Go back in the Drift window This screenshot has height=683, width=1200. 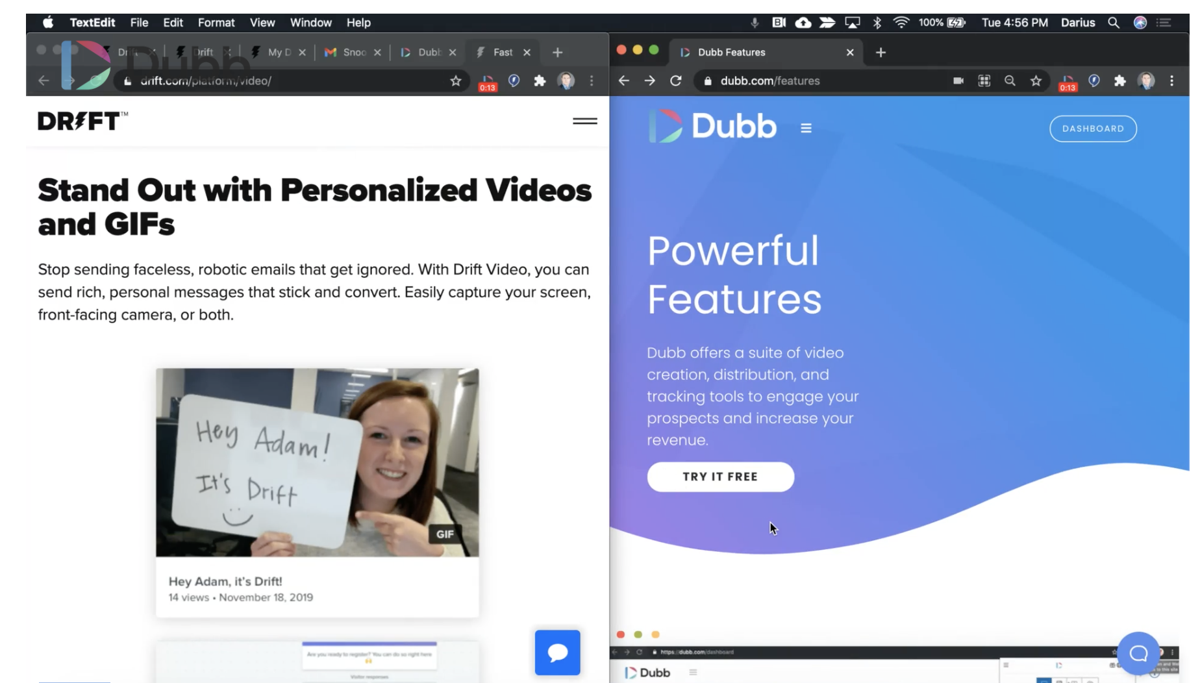[x=44, y=81]
